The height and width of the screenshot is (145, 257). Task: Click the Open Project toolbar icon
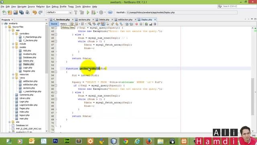click(x=16, y=12)
